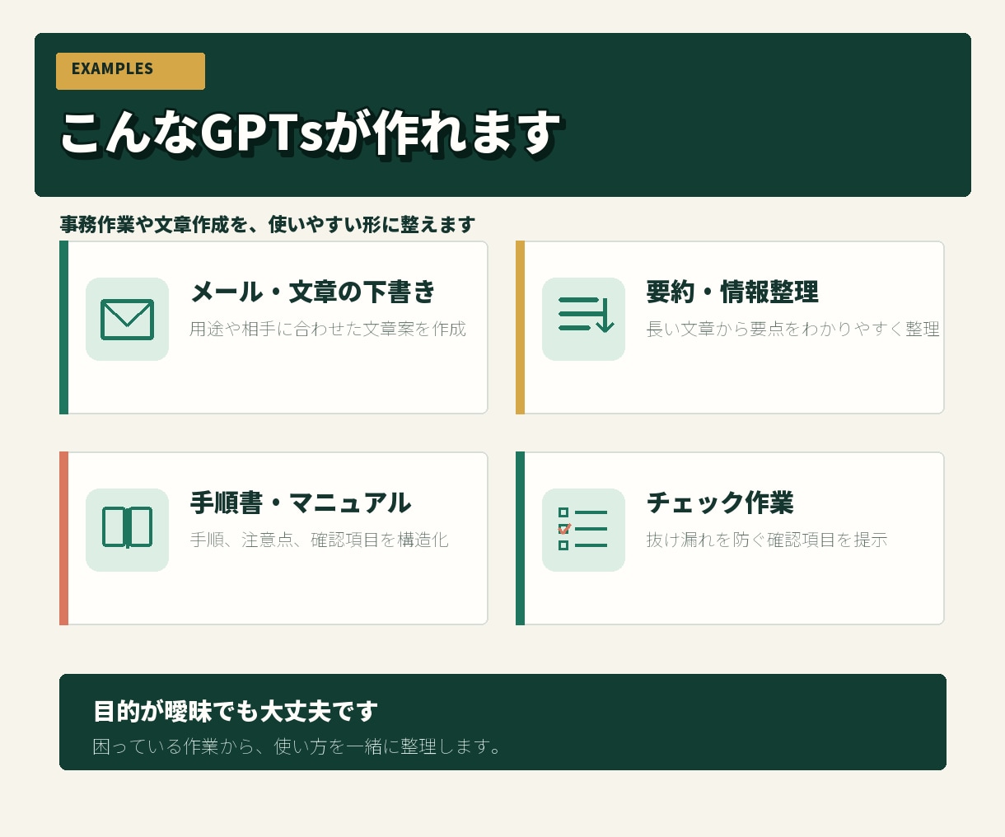This screenshot has width=1005, height=837.
Task: Click description 用途や相手に合わせた文章案を作成
Action: pos(328,329)
